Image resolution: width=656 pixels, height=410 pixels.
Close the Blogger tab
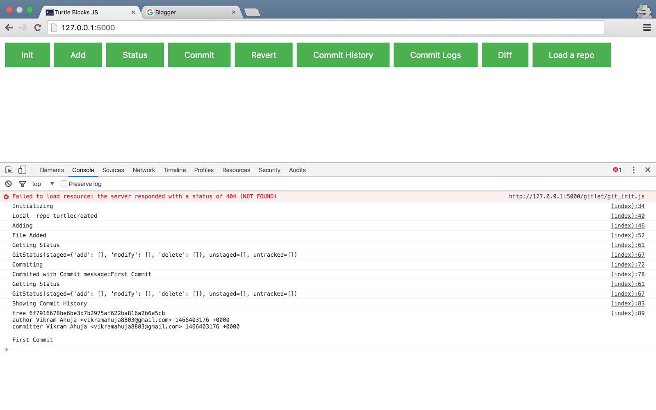(234, 12)
